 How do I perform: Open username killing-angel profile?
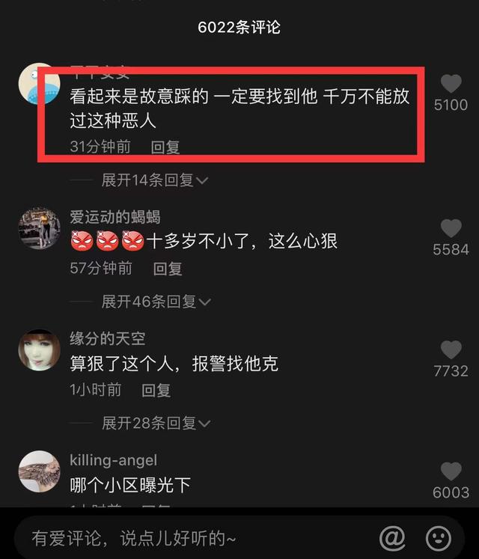114,460
